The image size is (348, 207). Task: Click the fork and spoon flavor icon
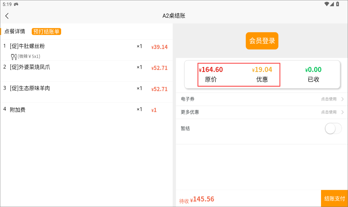point(13,57)
